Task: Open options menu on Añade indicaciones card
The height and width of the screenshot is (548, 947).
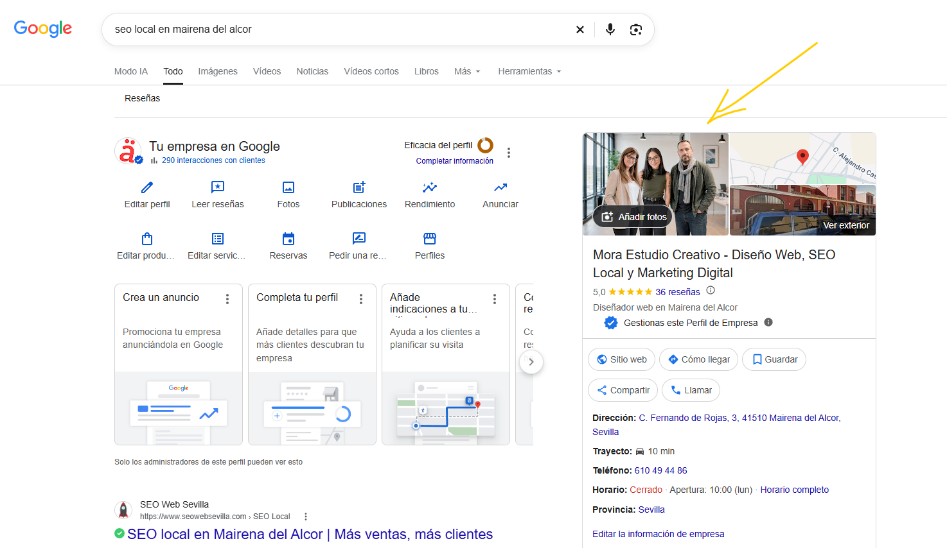Action: point(495,299)
